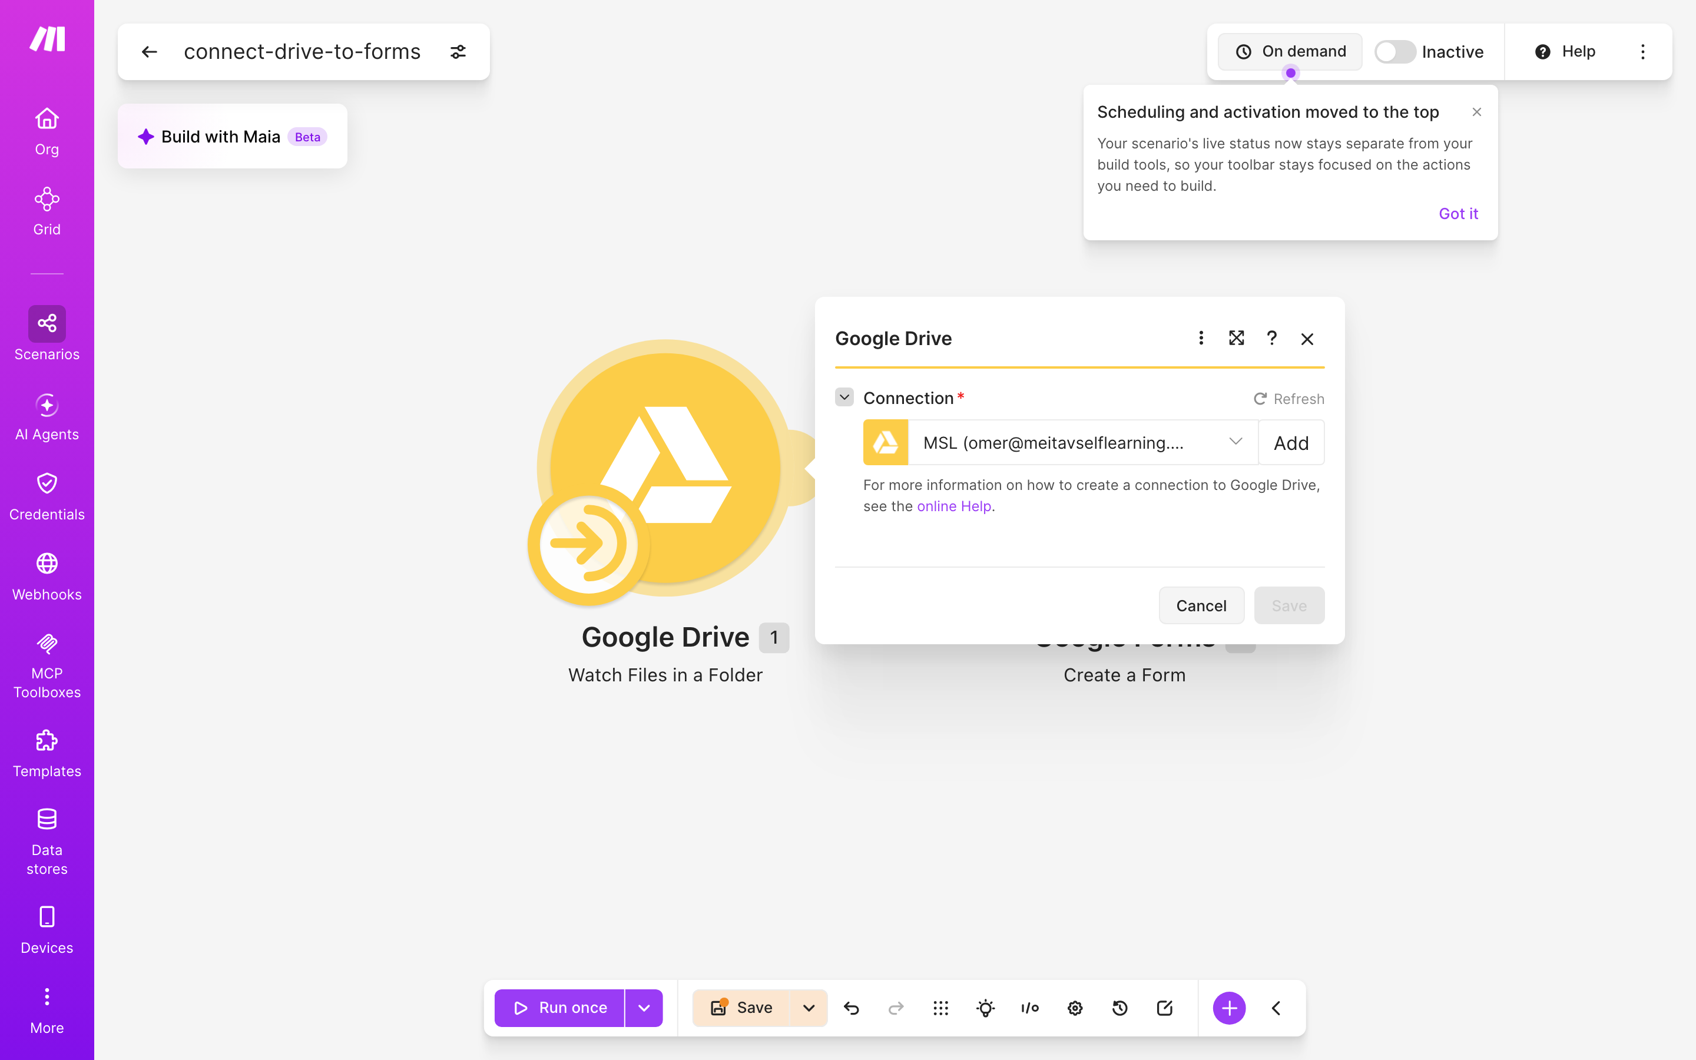The image size is (1696, 1060).
Task: Click On demand scheduling button
Action: (1290, 52)
